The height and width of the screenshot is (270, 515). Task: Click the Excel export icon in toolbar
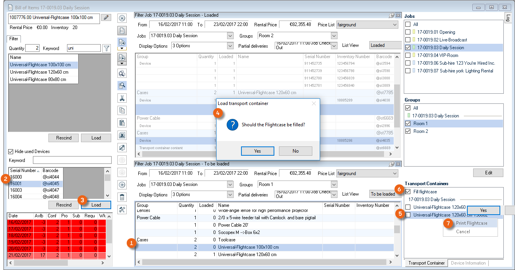(122, 135)
